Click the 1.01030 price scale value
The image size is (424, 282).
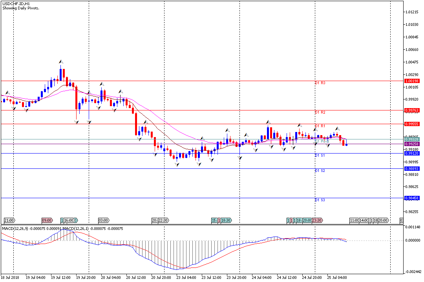[x=412, y=25]
